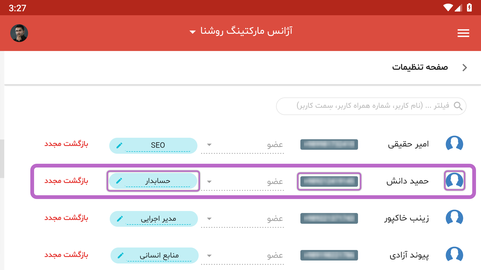Click the blurred phone number of زینب خاکپور
Screen dimensions: 481x270
point(329,218)
